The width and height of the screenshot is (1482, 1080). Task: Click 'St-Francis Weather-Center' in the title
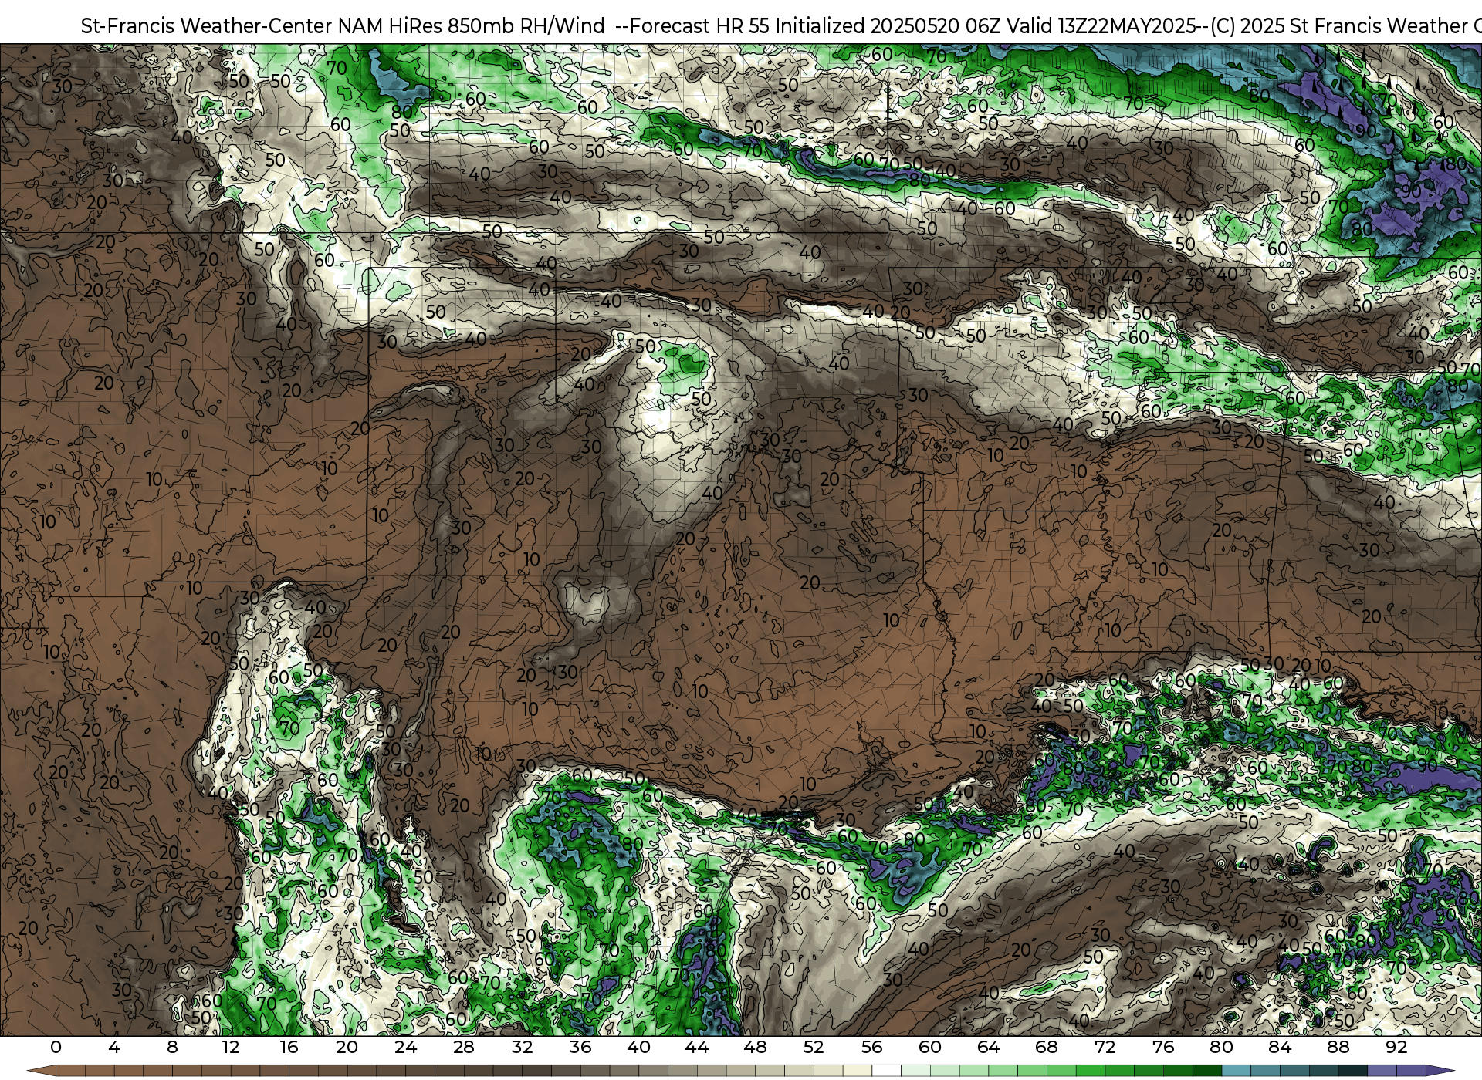pyautogui.click(x=208, y=25)
